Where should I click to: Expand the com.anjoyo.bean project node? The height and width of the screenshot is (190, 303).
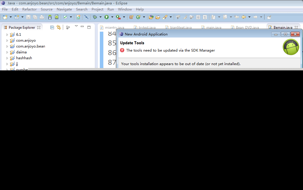pyautogui.click(x=7, y=46)
